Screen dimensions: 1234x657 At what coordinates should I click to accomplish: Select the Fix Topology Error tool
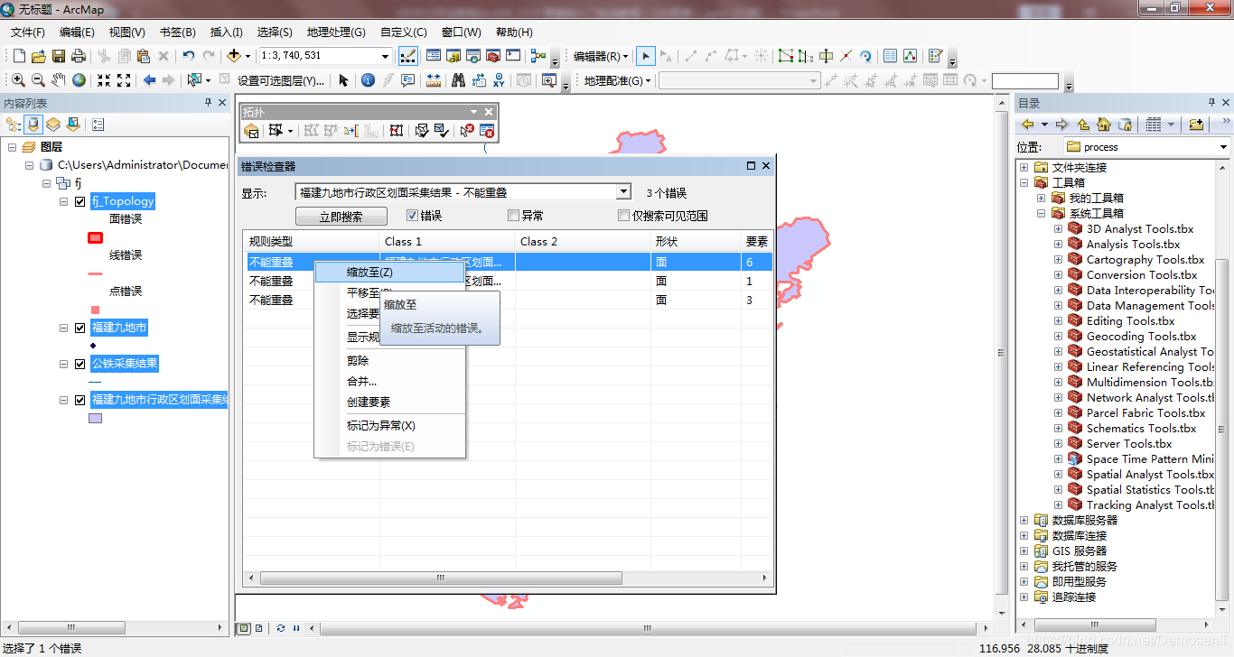(467, 131)
